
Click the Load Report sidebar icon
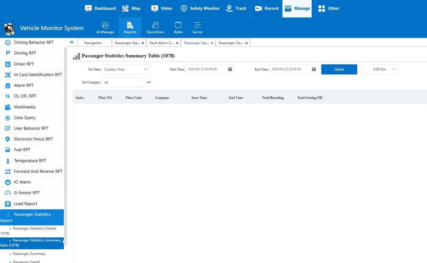7,203
